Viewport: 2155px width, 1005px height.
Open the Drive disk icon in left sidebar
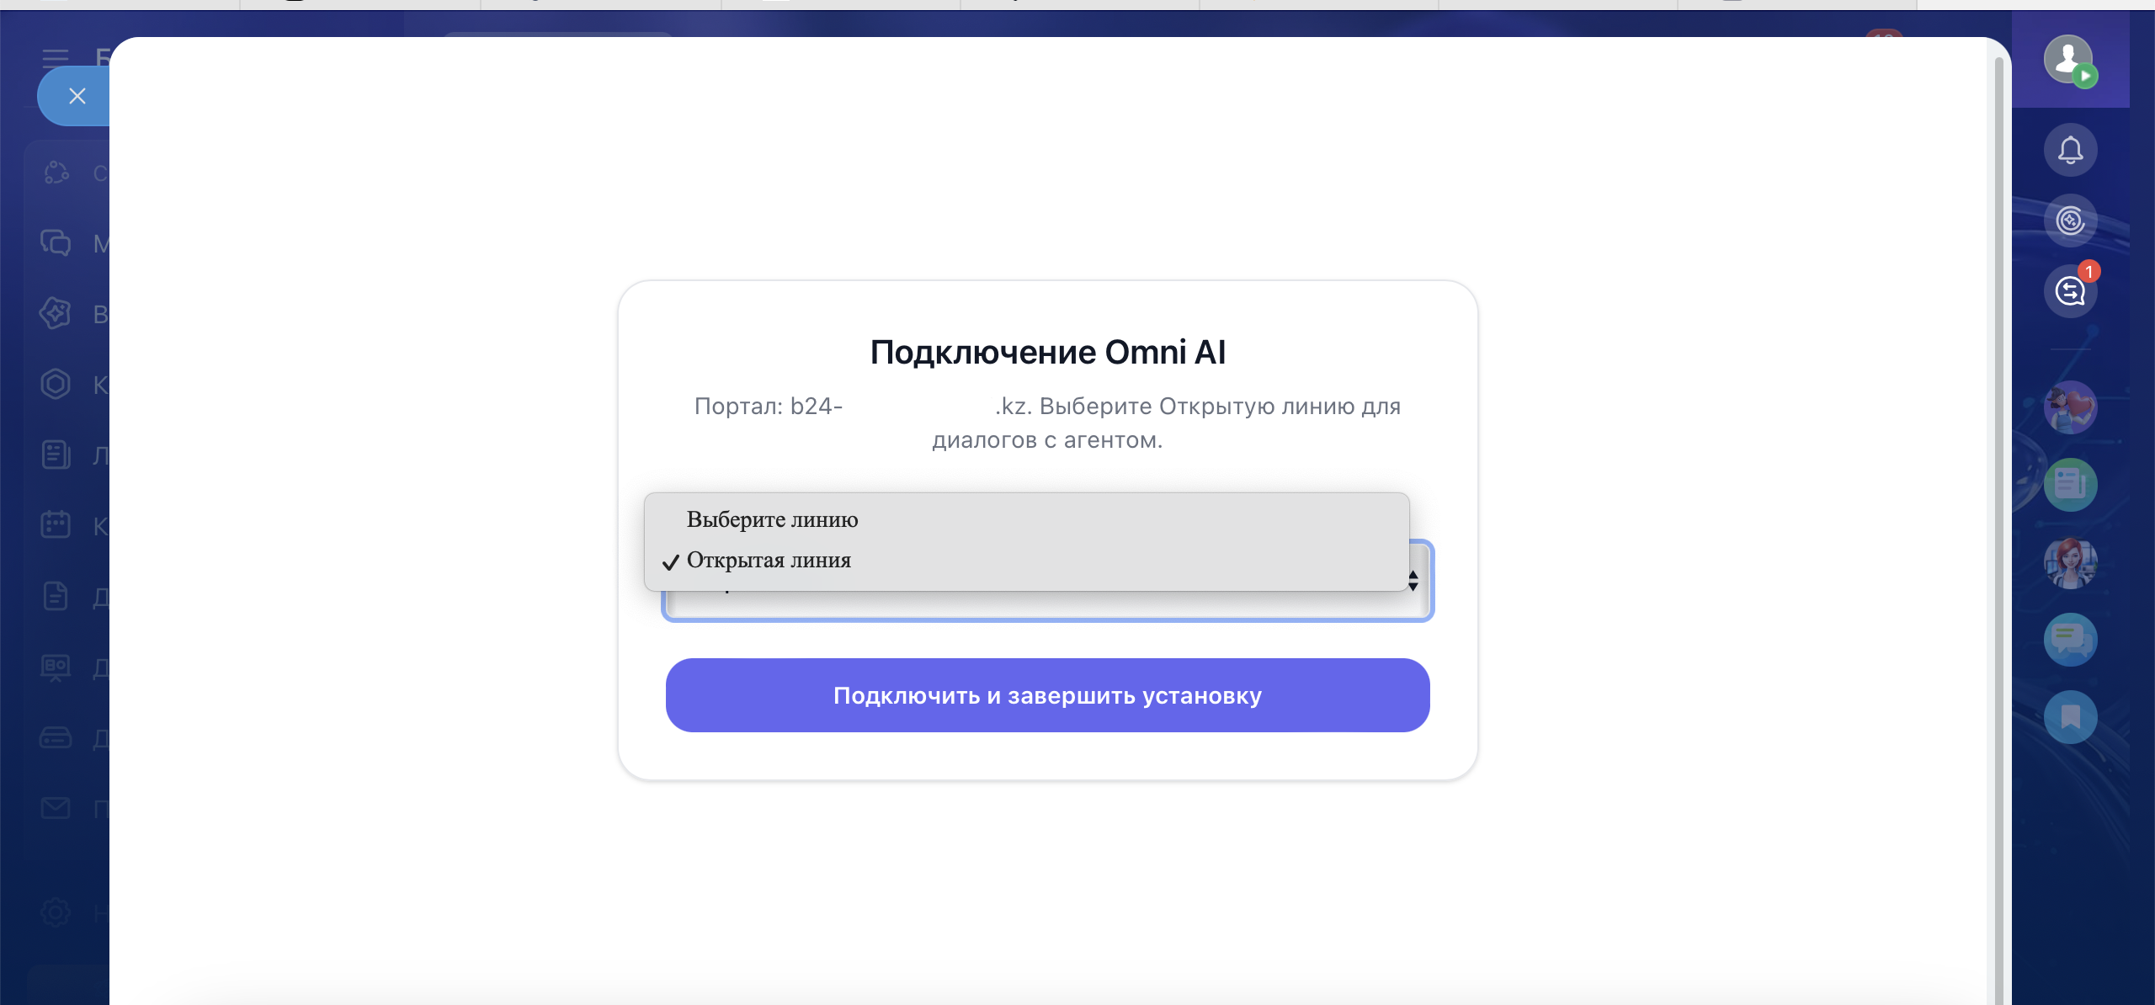point(56,738)
